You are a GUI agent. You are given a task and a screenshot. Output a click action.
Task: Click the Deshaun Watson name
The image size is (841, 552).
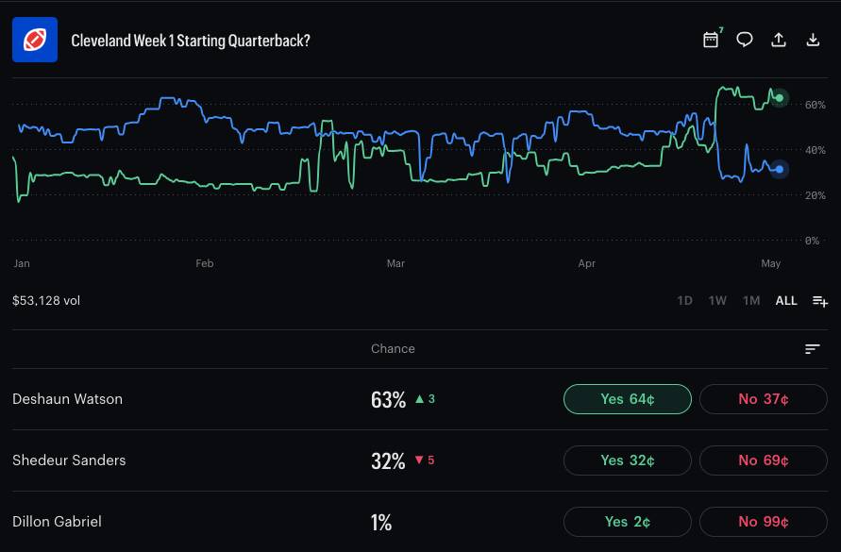68,399
